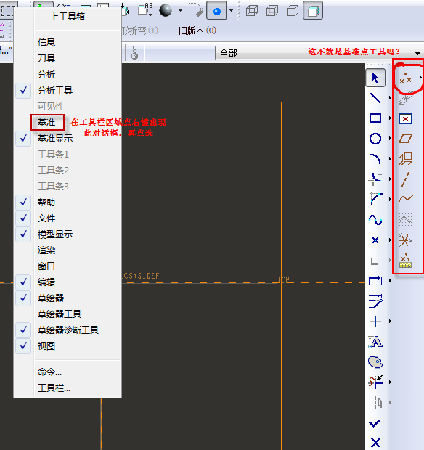
Task: Select the sketcher Text tool
Action: 375,342
